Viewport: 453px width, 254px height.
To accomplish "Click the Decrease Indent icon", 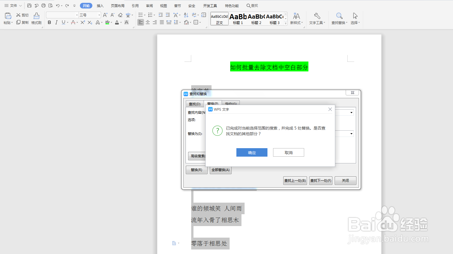I will [161, 15].
